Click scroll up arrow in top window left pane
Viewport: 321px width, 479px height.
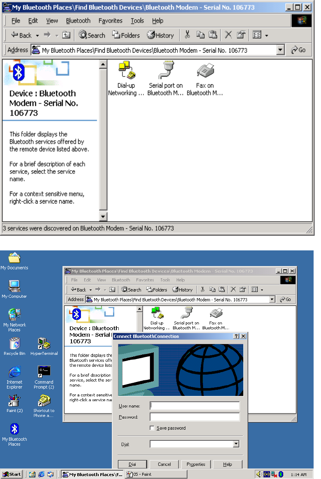(x=103, y=64)
